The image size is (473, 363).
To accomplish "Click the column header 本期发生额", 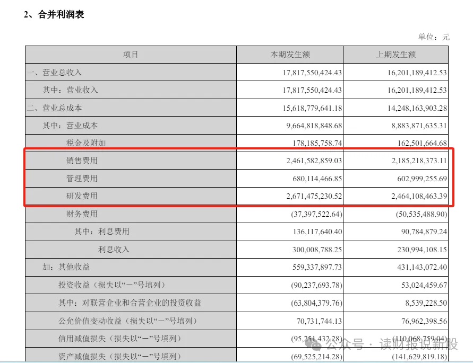I will click(290, 55).
